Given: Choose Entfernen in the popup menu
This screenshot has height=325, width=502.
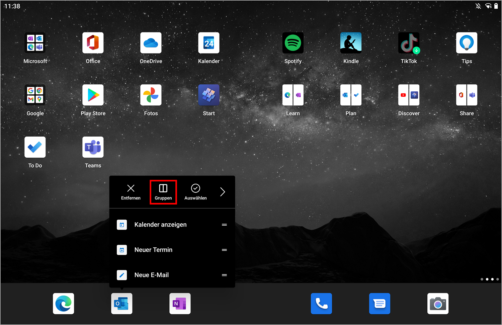Looking at the screenshot, I should click(131, 192).
